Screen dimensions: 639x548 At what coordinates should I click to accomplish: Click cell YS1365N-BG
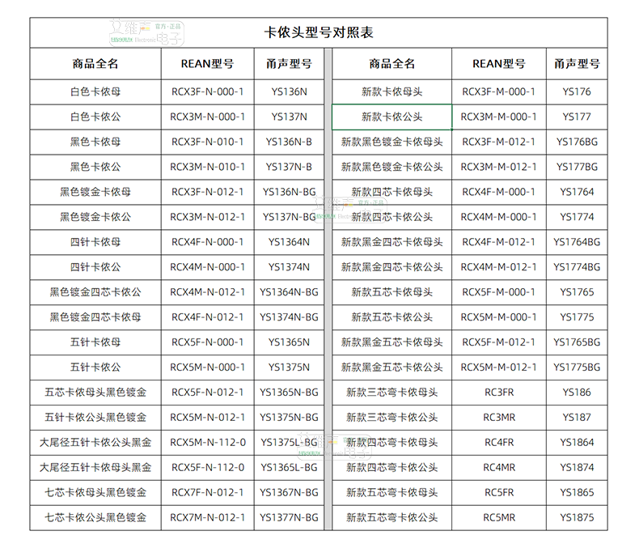point(289,393)
